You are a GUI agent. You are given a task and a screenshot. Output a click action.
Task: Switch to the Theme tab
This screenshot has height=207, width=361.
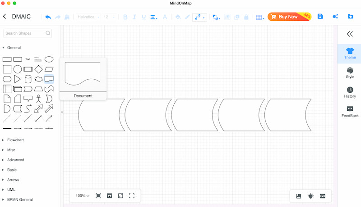pos(350,54)
